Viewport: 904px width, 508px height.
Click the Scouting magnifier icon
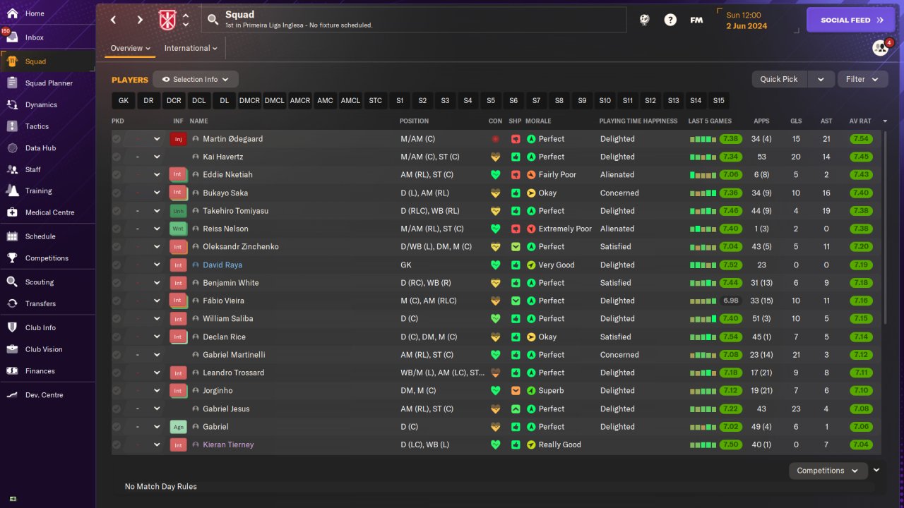[12, 282]
